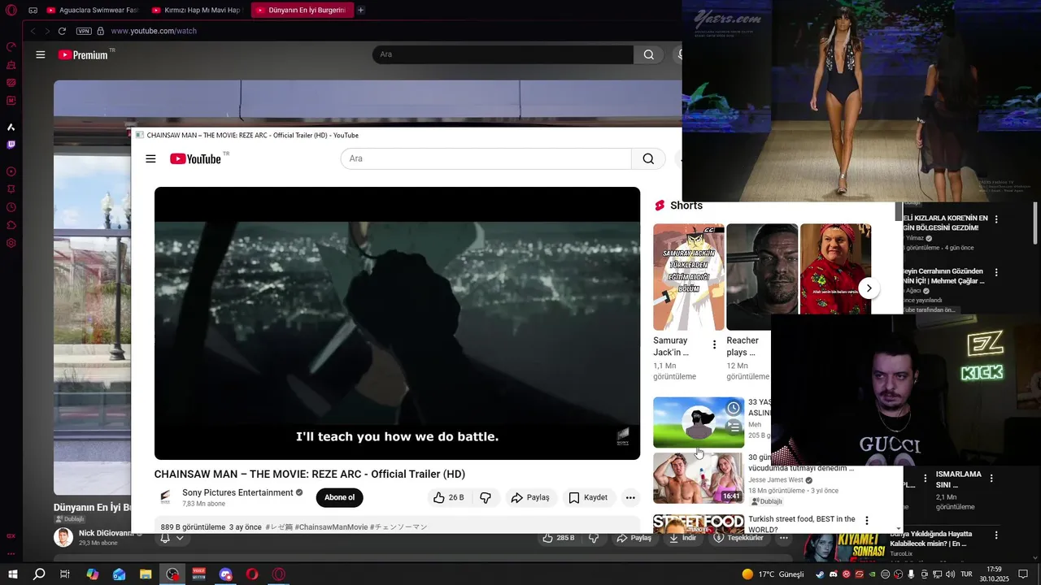This screenshot has width=1041, height=585.
Task: Open Settings gear icon in Opera sidebar
Action: [11, 243]
